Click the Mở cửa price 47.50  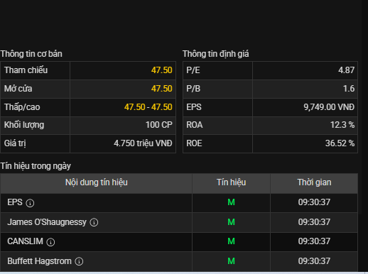(162, 89)
